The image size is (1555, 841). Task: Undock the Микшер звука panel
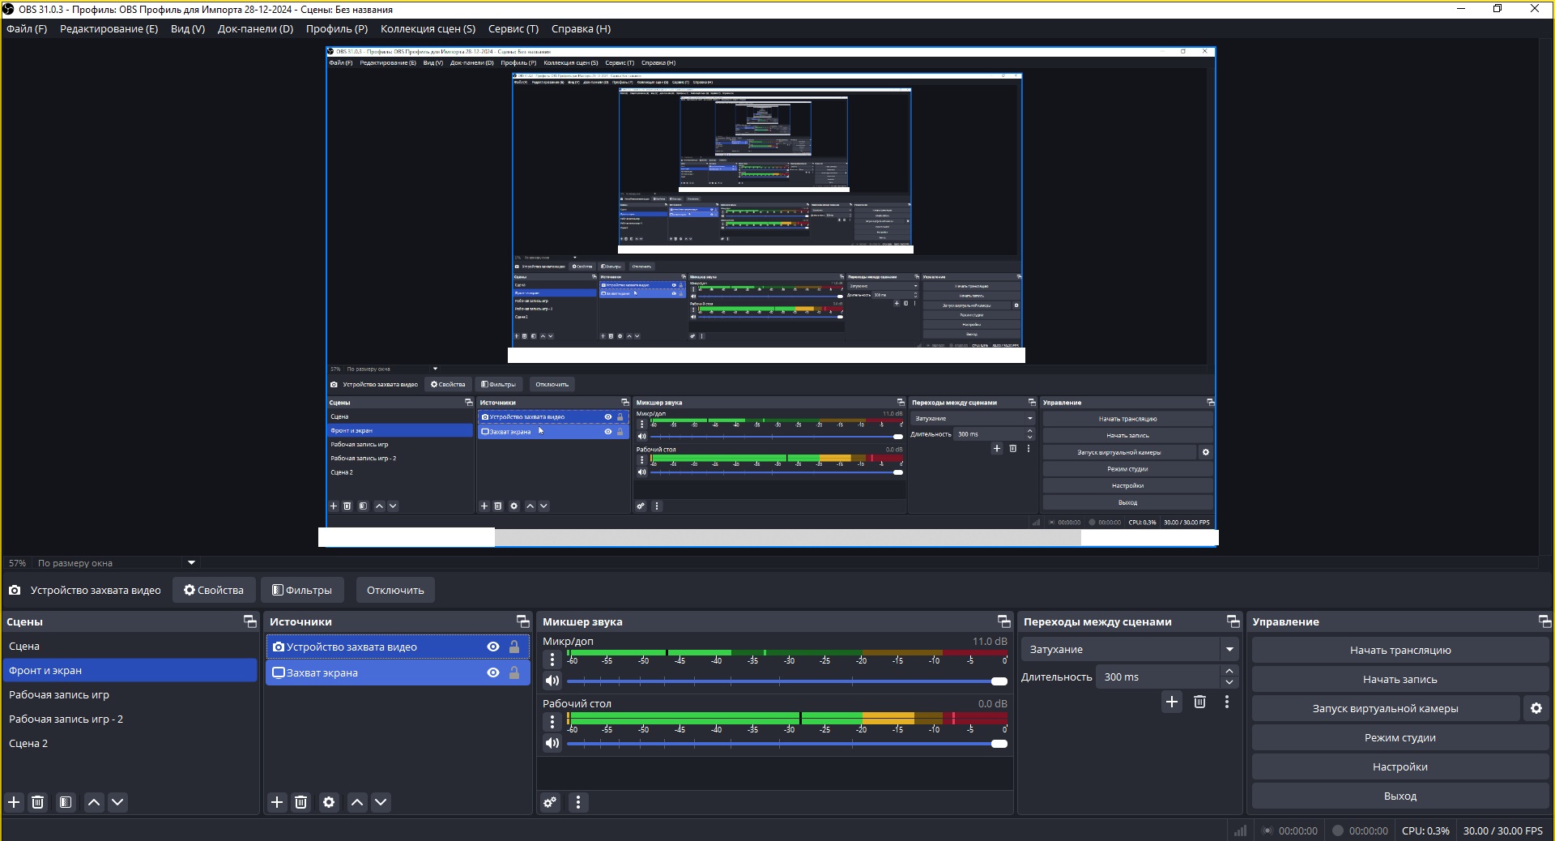(x=1004, y=621)
